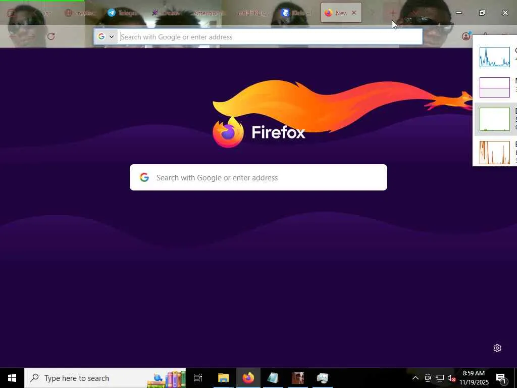Select the orange network usage graph

pyautogui.click(x=494, y=153)
